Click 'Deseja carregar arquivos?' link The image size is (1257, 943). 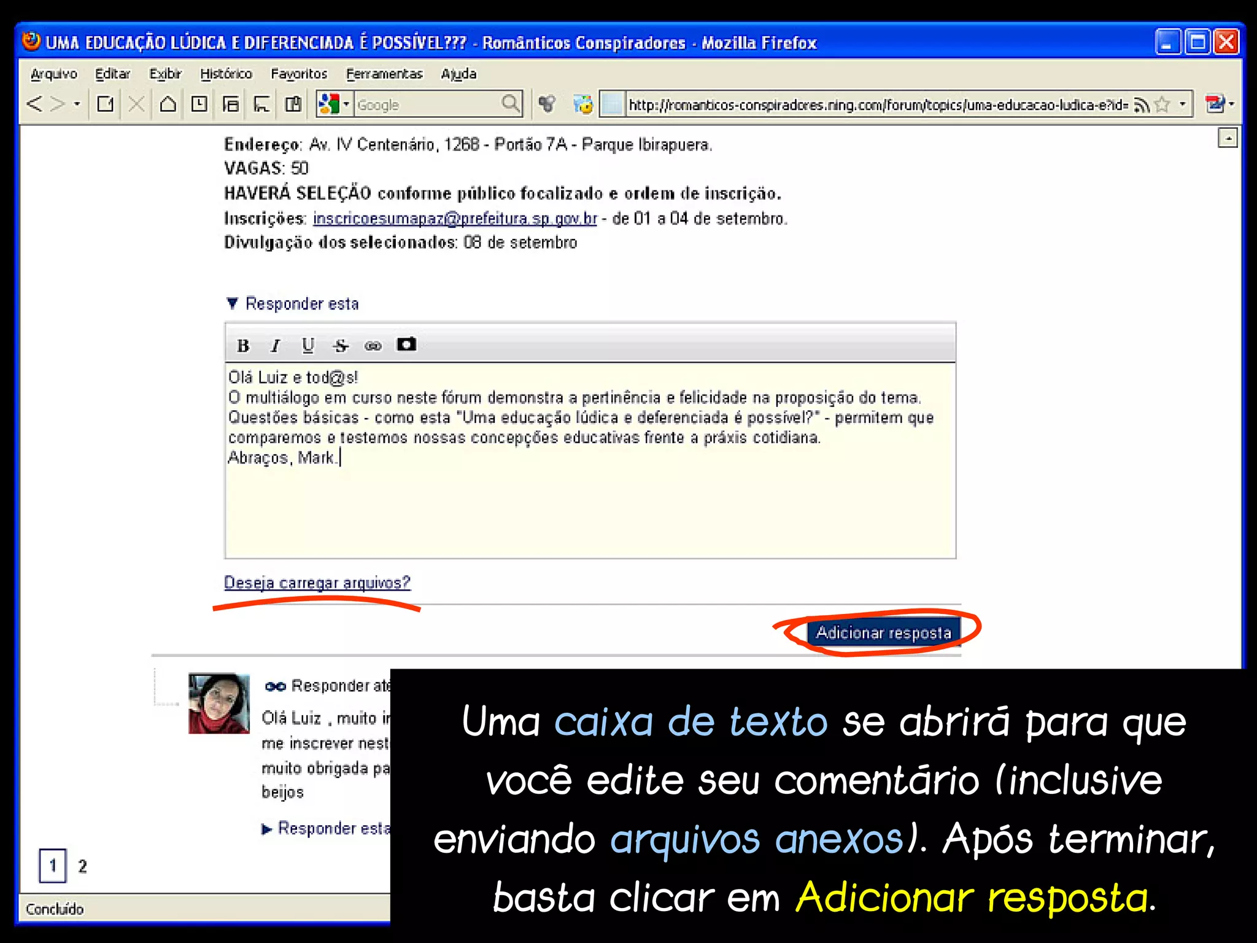(317, 582)
